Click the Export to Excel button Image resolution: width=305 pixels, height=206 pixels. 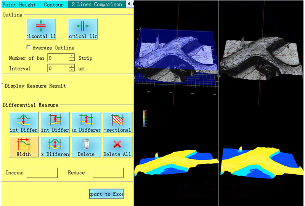coord(106,194)
